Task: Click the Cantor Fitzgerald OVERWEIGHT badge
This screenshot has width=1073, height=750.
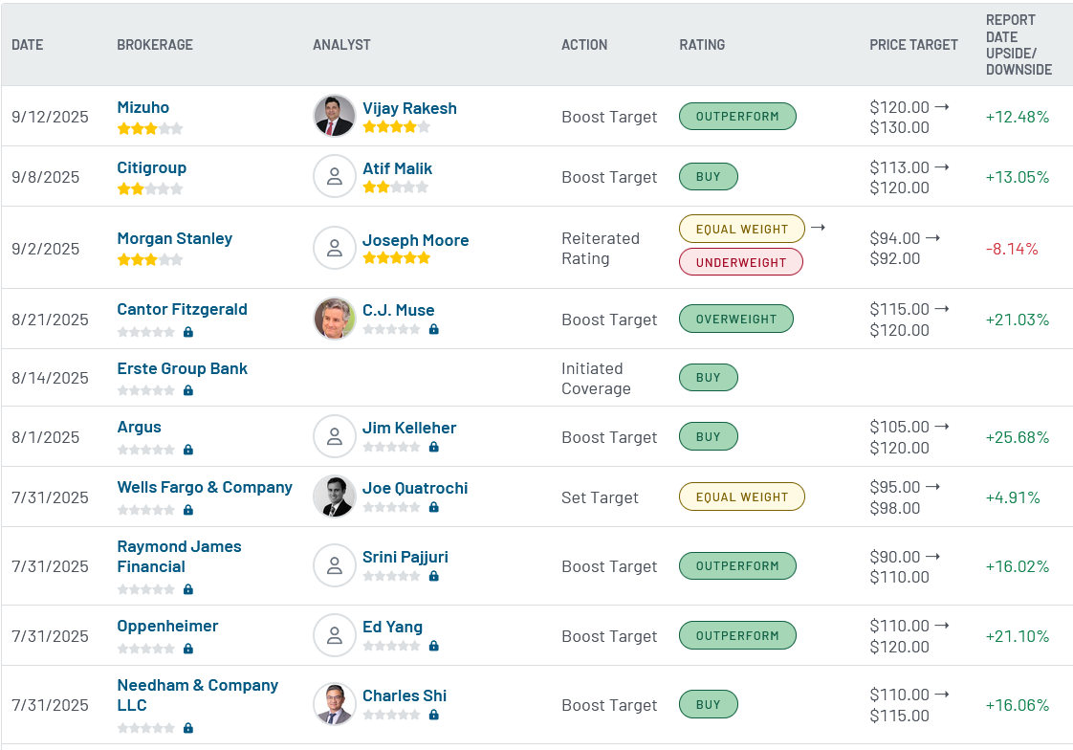Action: (x=736, y=319)
